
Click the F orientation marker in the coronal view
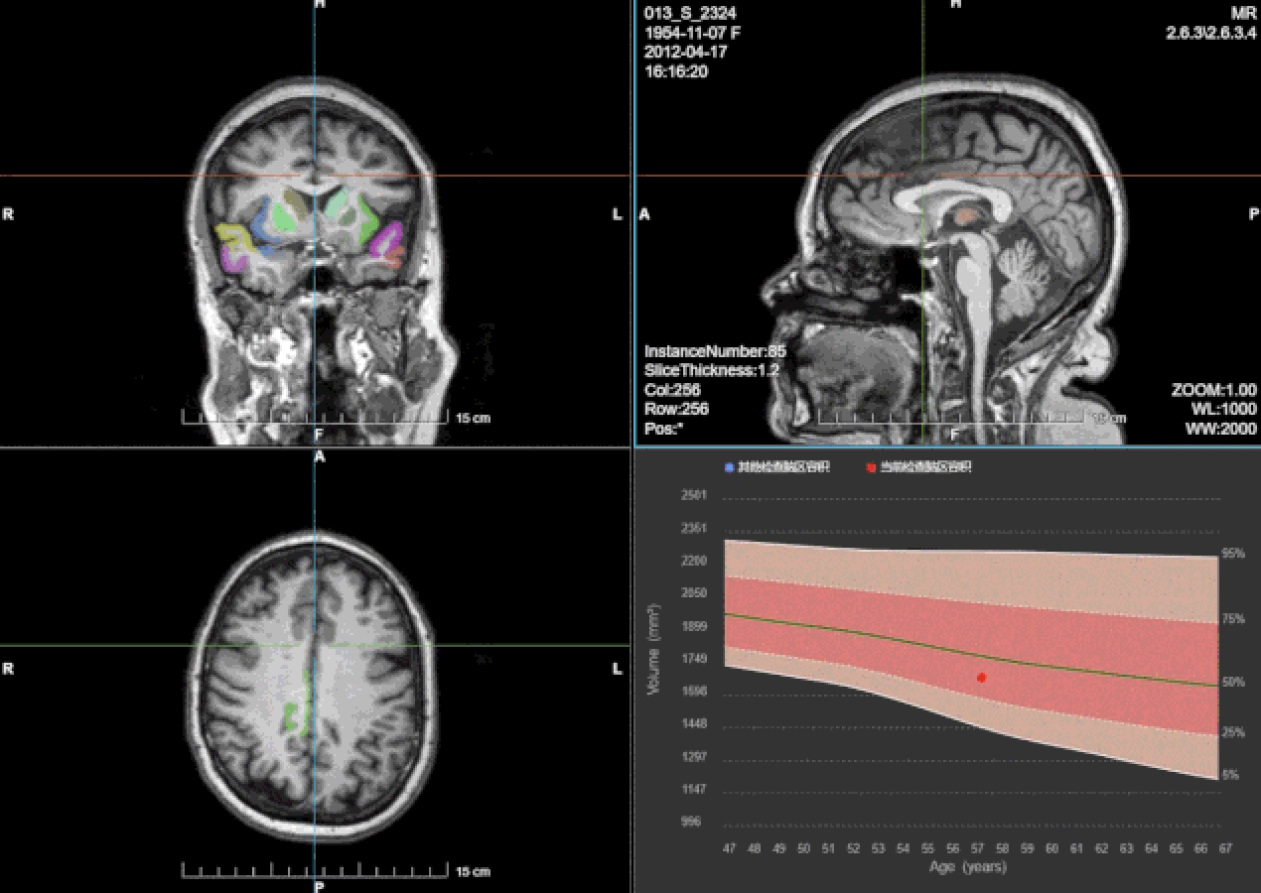coord(319,435)
